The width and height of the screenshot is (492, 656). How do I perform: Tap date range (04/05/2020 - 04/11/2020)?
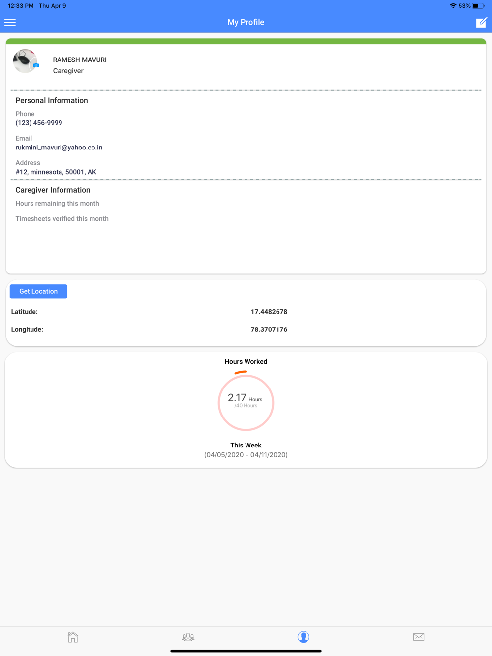[246, 455]
